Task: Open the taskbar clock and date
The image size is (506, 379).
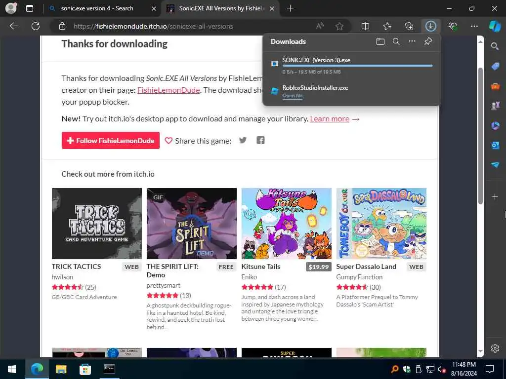Action: pos(464,369)
